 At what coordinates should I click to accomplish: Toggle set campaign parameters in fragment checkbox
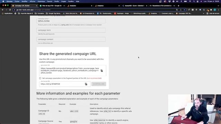pyautogui.click(x=40, y=78)
